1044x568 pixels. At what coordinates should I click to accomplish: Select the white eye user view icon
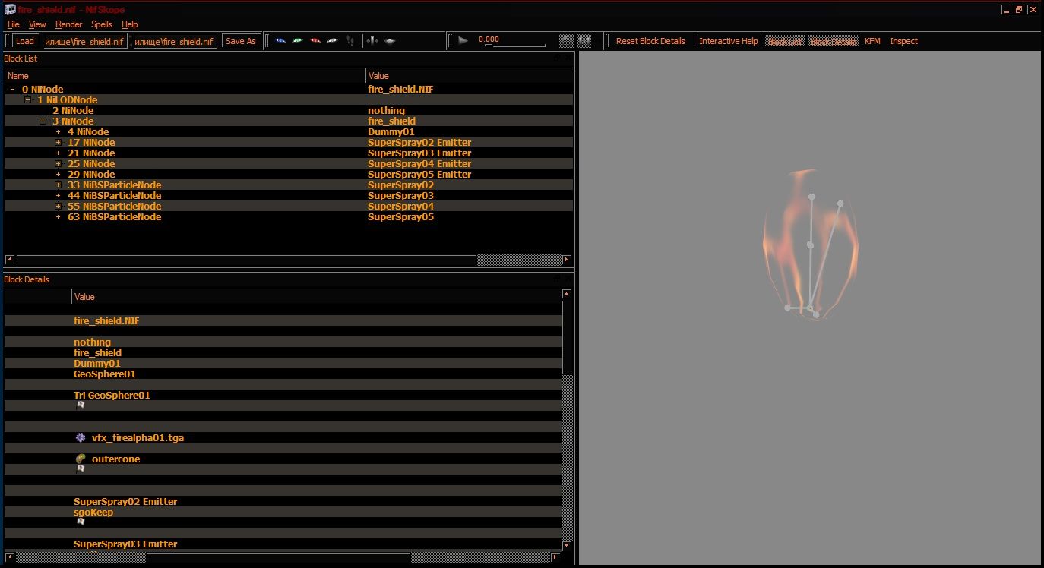tap(332, 41)
